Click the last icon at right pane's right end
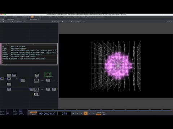The image size is (173, 129). 172,22
